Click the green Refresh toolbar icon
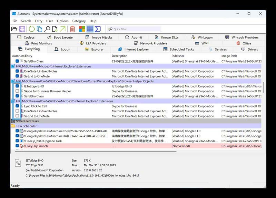Screen dimensions: 276x198 32,29
